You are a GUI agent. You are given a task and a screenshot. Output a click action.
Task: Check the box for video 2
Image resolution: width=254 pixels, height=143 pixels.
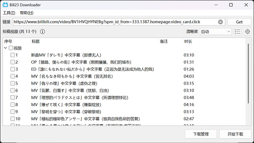click(13, 62)
